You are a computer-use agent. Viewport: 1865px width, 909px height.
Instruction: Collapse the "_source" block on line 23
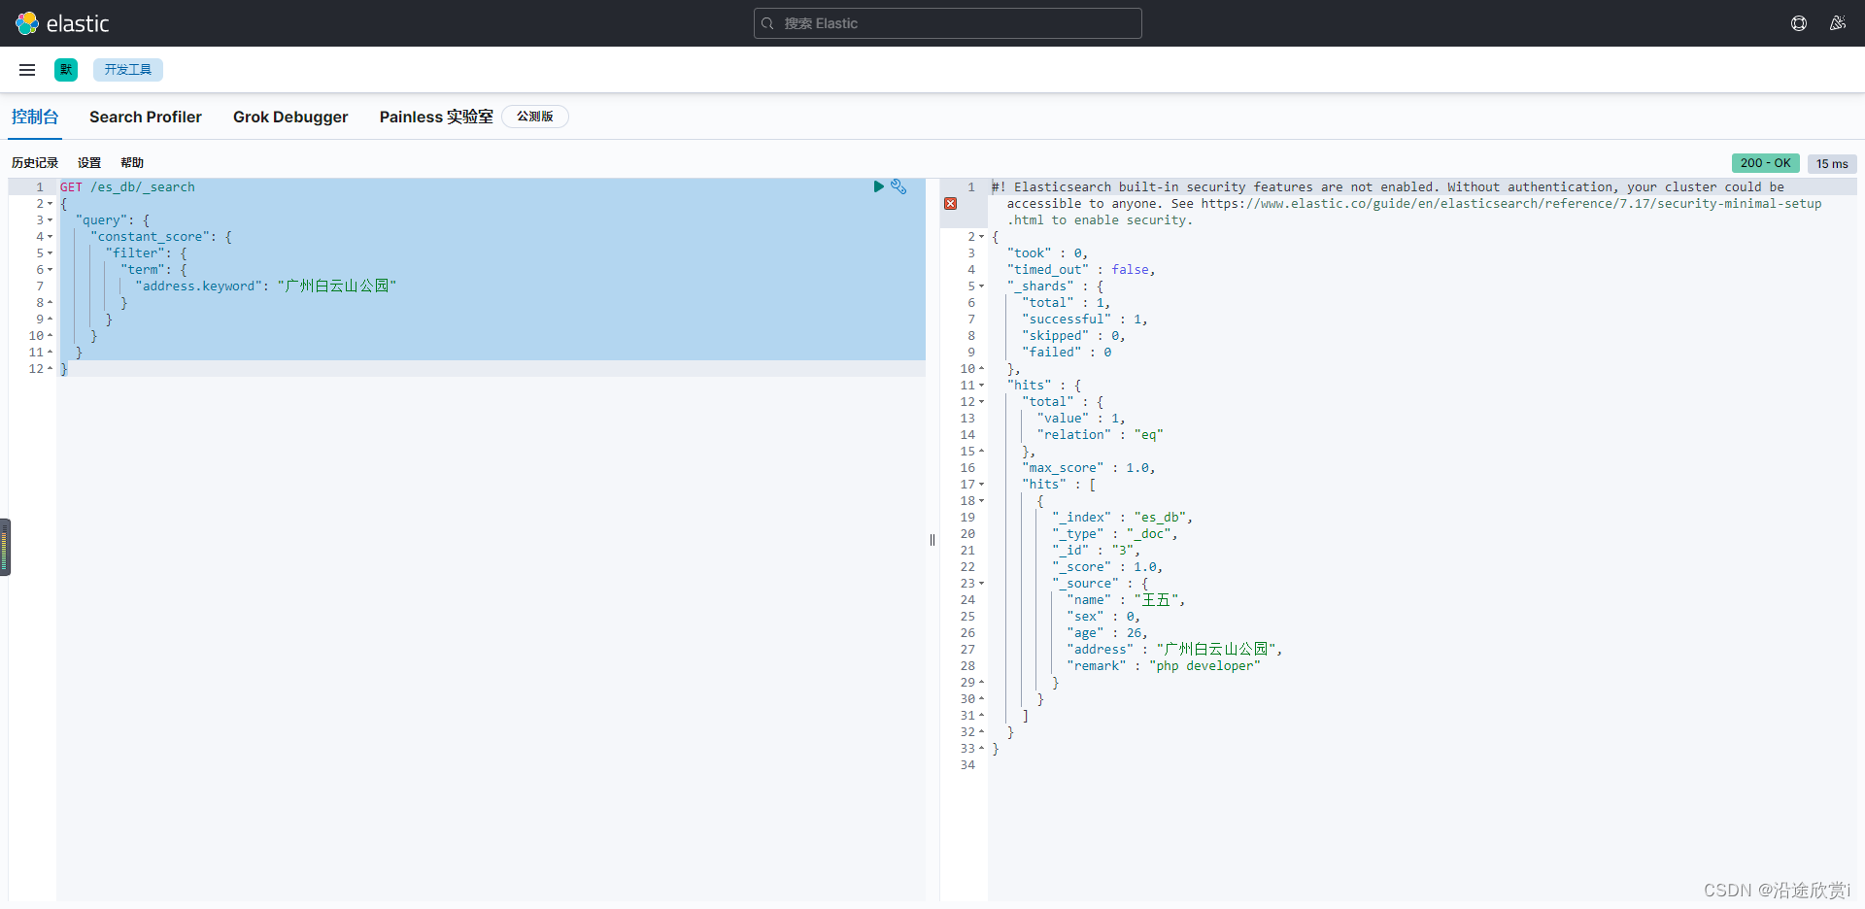(981, 584)
